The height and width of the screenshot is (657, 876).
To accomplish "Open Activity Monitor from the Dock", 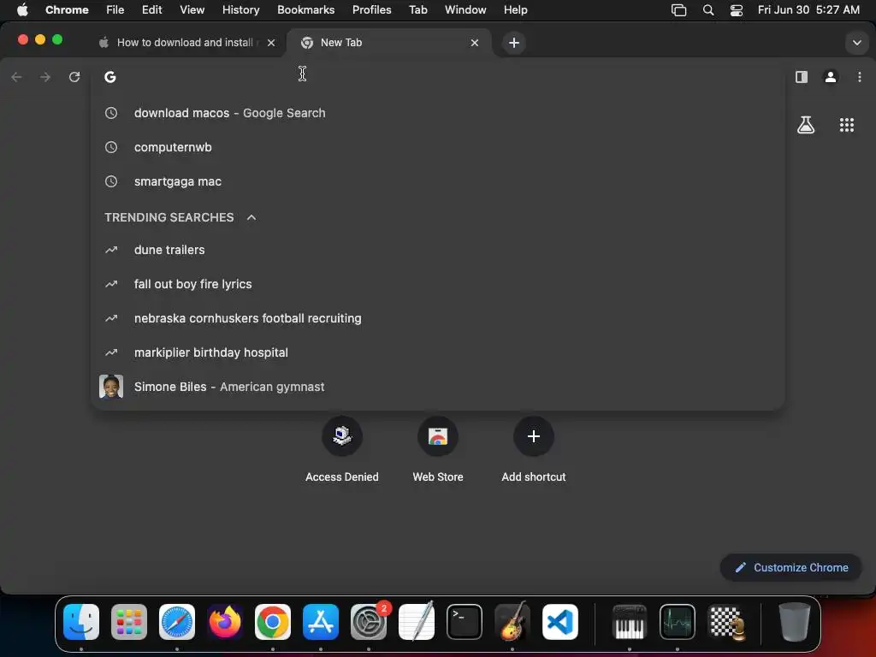I will click(678, 622).
